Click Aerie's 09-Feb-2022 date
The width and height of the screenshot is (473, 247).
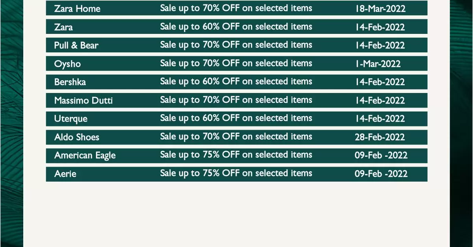[381, 174]
